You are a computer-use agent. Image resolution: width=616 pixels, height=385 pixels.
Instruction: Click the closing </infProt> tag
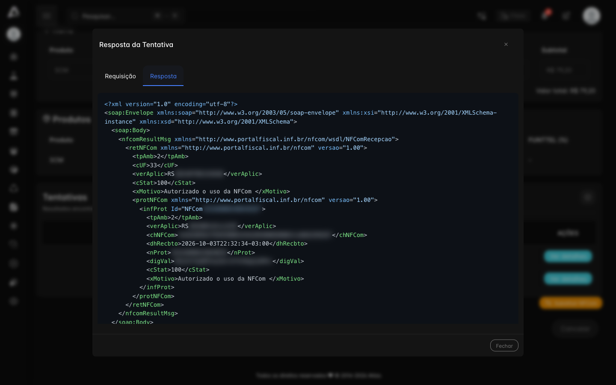tap(157, 287)
